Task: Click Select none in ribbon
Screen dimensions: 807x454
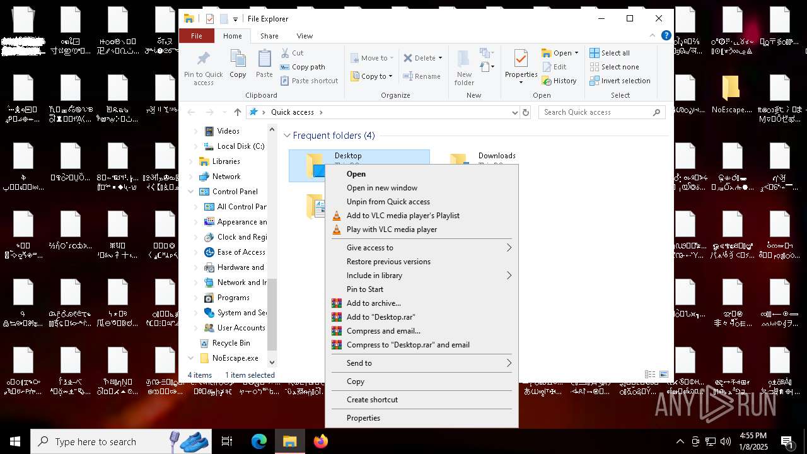Action: pos(614,67)
